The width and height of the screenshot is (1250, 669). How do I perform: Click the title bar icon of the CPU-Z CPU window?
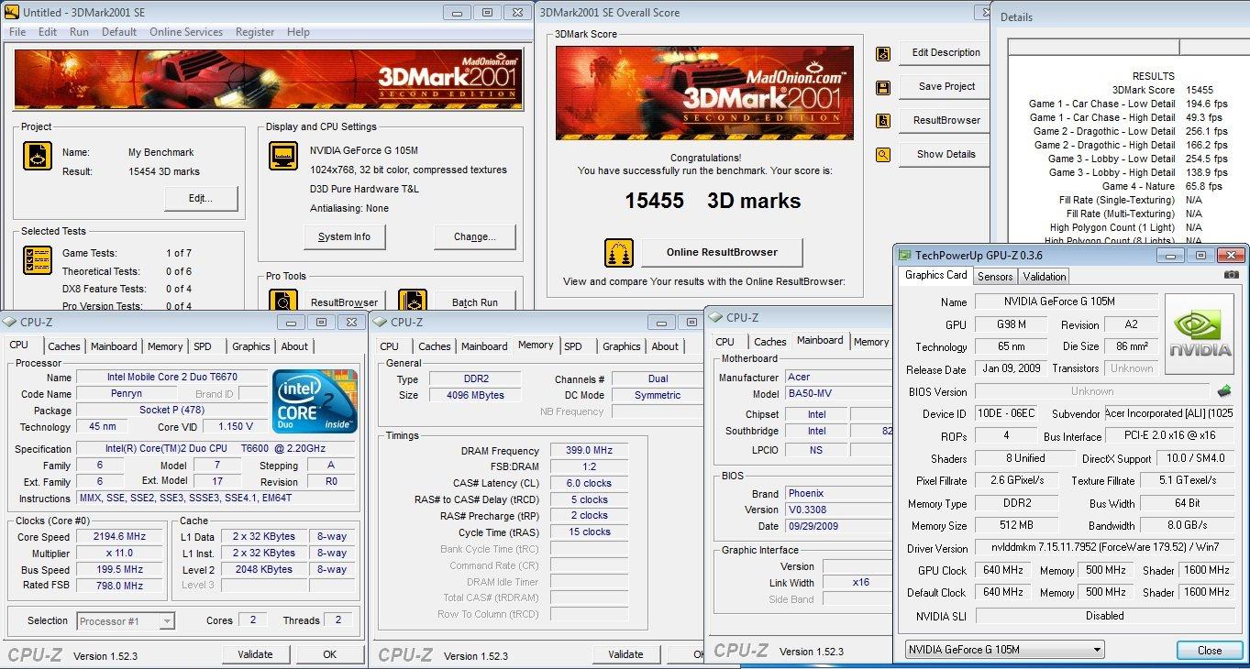[10, 322]
